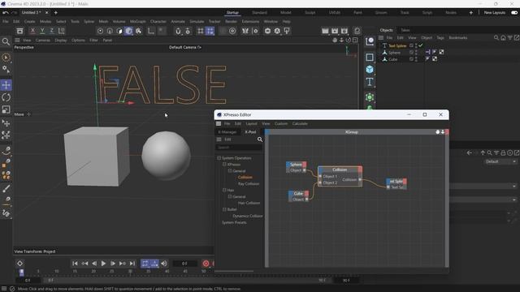Select Text Spline in Objects manager
520x292 pixels.
[x=397, y=45]
